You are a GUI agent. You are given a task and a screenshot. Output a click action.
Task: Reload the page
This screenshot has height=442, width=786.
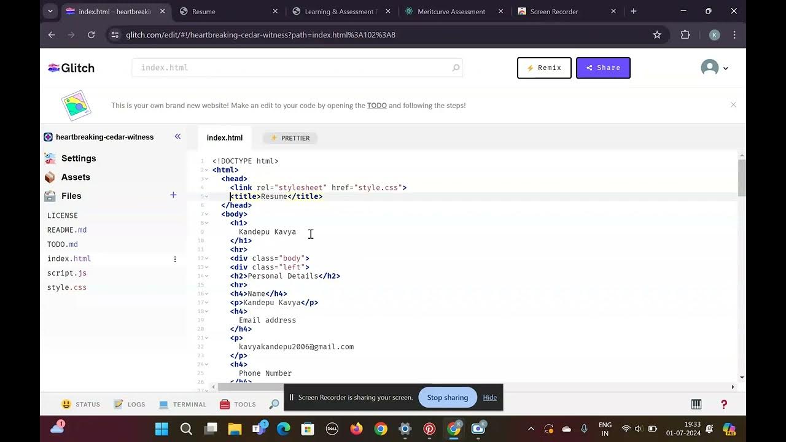pyautogui.click(x=91, y=35)
